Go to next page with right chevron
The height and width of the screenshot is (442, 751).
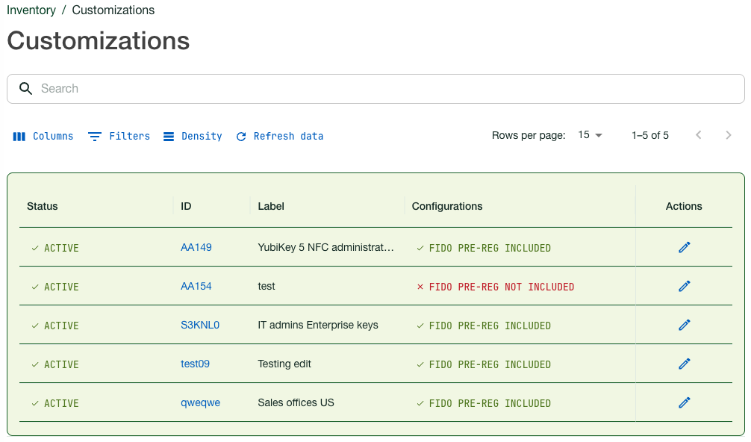[x=729, y=135]
